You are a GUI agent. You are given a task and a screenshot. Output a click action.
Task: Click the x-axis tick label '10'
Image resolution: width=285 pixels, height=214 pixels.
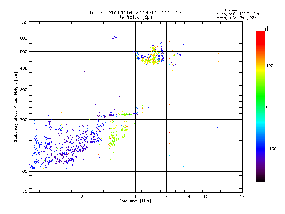[x=206, y=197]
